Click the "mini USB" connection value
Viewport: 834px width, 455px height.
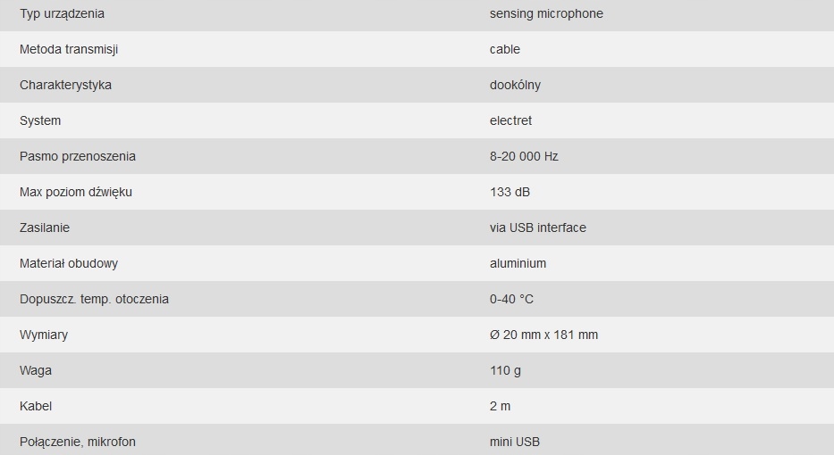point(515,442)
